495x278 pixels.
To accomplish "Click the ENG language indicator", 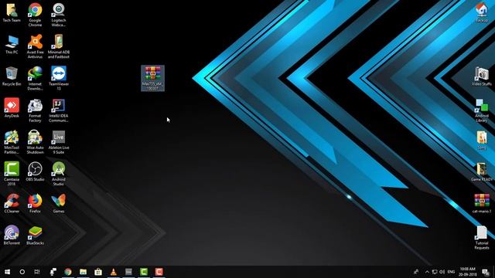I will (x=451, y=272).
